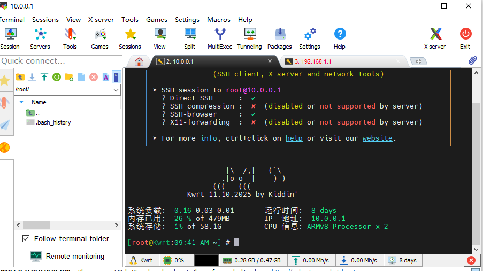The width and height of the screenshot is (483, 271).
Task: Select the .bash_history file
Action: pos(49,122)
